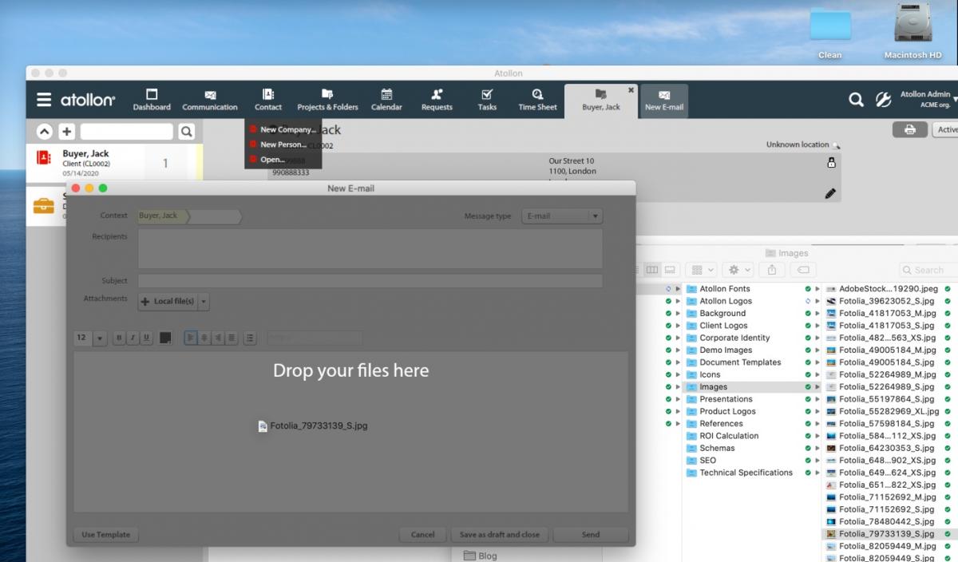Click the pencil edit icon
Screen dimensions: 958x562
(x=830, y=193)
